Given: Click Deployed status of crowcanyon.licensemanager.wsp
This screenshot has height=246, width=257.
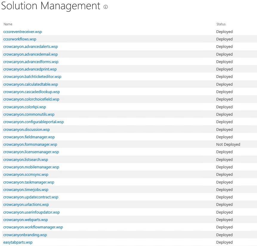Looking at the screenshot, I should pos(224,152).
